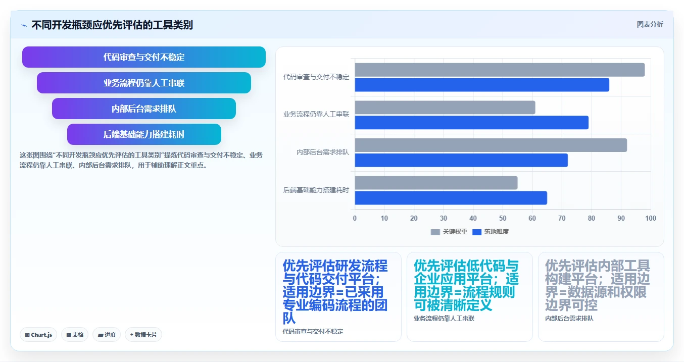Screen dimensions: 684x362
Task: Toggle the 落地难度 legend series
Action: pyautogui.click(x=490, y=232)
